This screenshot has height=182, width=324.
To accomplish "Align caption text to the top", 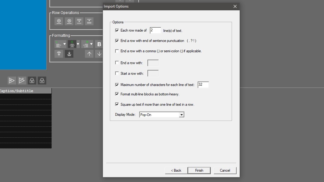I will pos(59,54).
